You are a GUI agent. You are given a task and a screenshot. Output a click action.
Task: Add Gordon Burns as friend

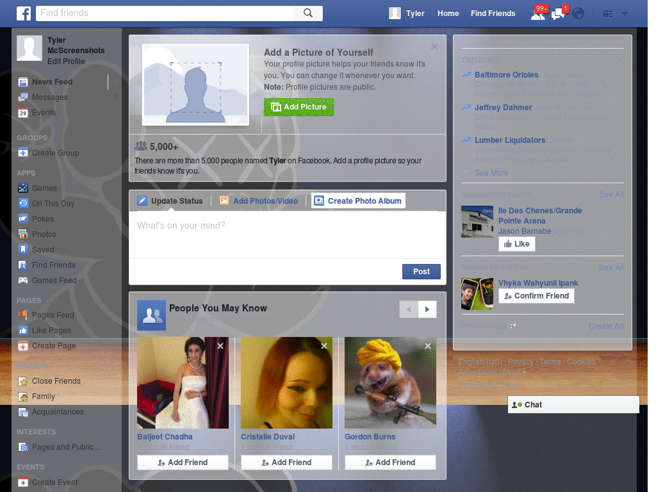(390, 463)
